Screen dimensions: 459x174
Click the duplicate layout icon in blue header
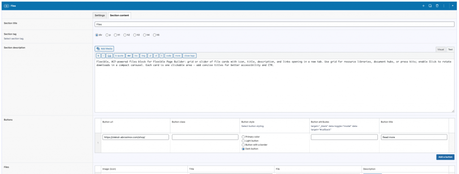pos(430,6)
